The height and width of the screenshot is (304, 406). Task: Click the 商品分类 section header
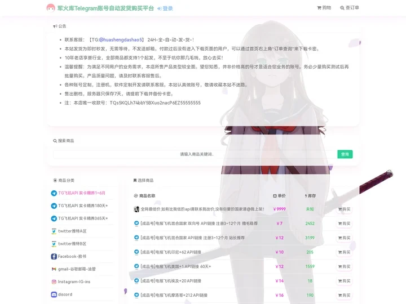[x=64, y=181]
